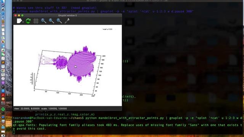Click the green Replot arrow icon

pos(28,21)
